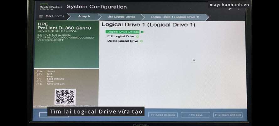This screenshot has width=279, height=126.
Task: Click the System Configuration title
Action: [97, 7]
